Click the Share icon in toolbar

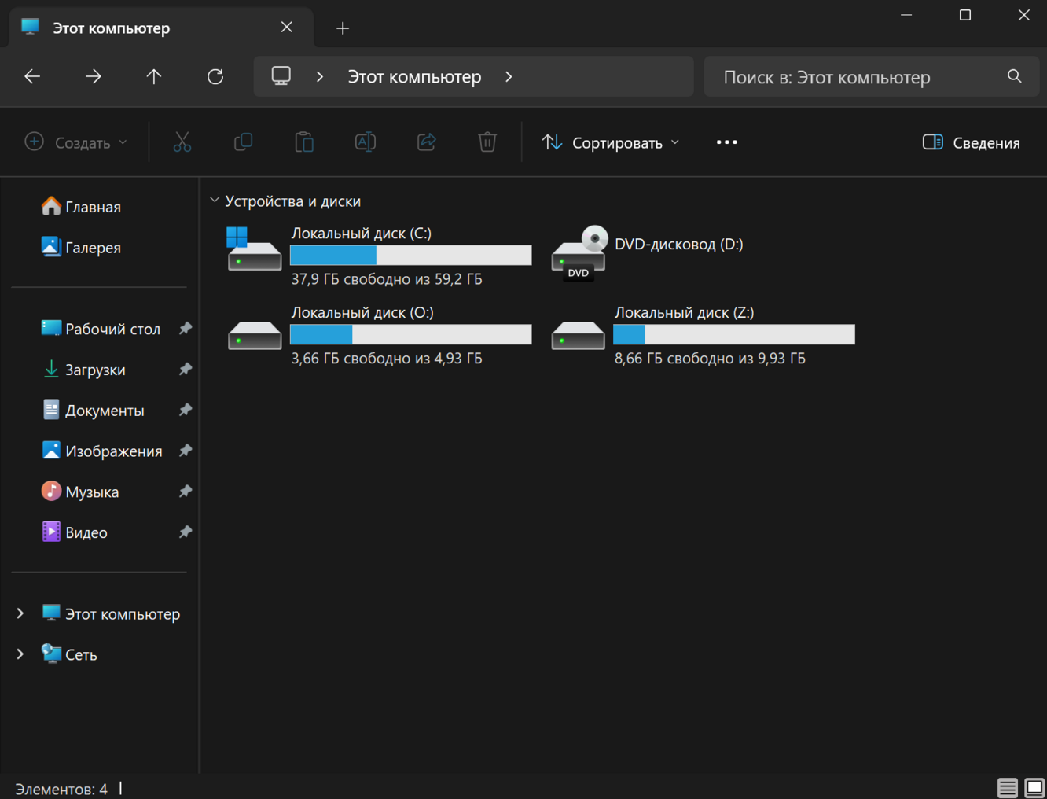427,142
